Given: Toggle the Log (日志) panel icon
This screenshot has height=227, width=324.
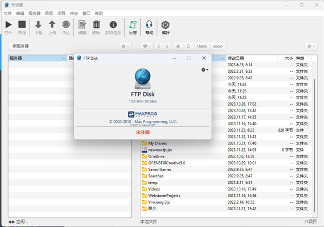Looking at the screenshot, I should (133, 25).
